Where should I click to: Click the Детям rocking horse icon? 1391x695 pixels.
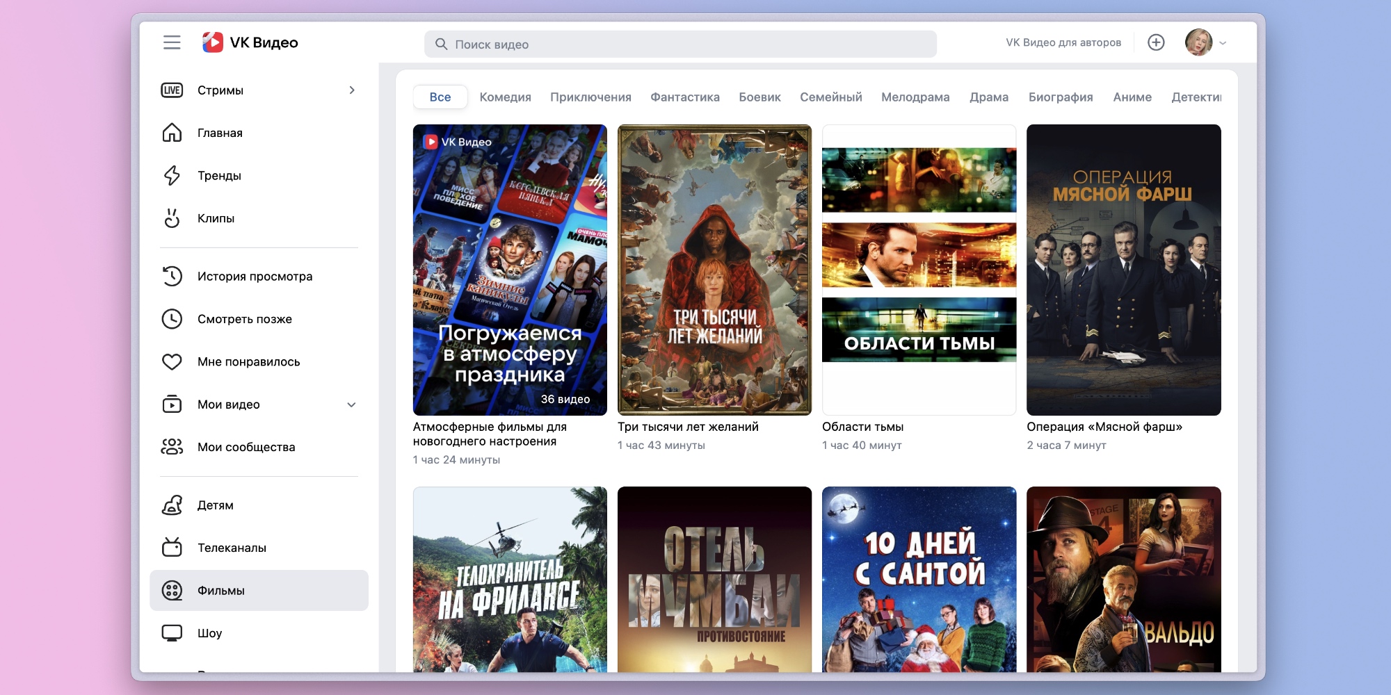[172, 505]
